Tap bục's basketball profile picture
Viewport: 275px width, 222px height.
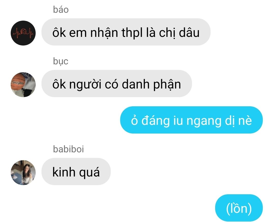(23, 84)
